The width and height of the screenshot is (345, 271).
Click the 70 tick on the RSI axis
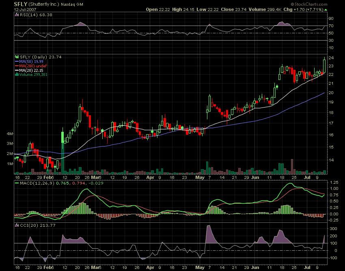pyautogui.click(x=331, y=26)
